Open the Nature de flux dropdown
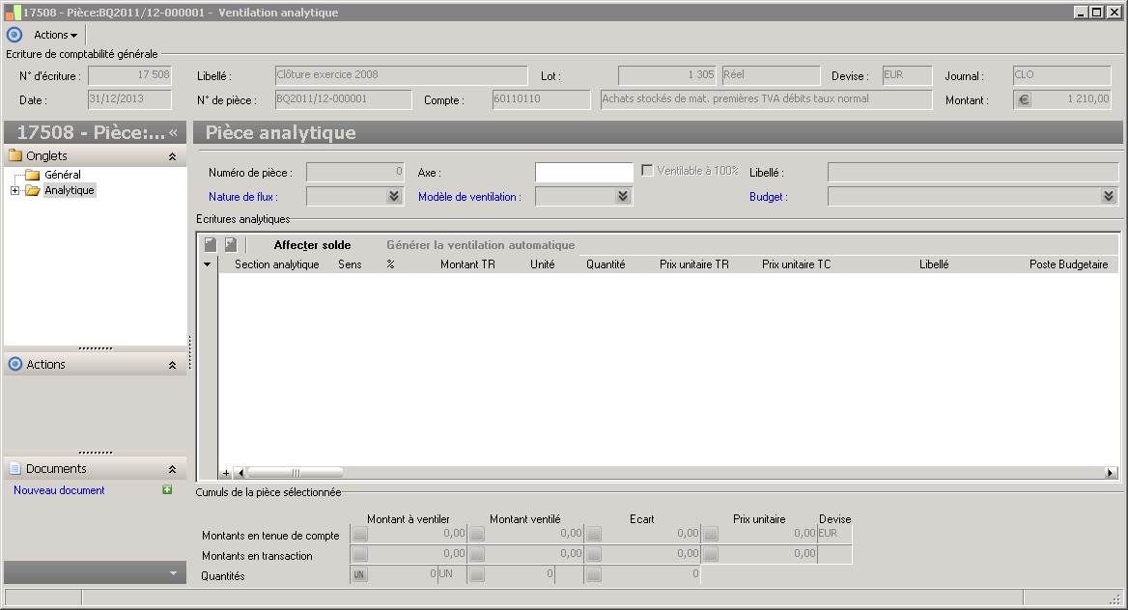The image size is (1128, 610). click(394, 197)
